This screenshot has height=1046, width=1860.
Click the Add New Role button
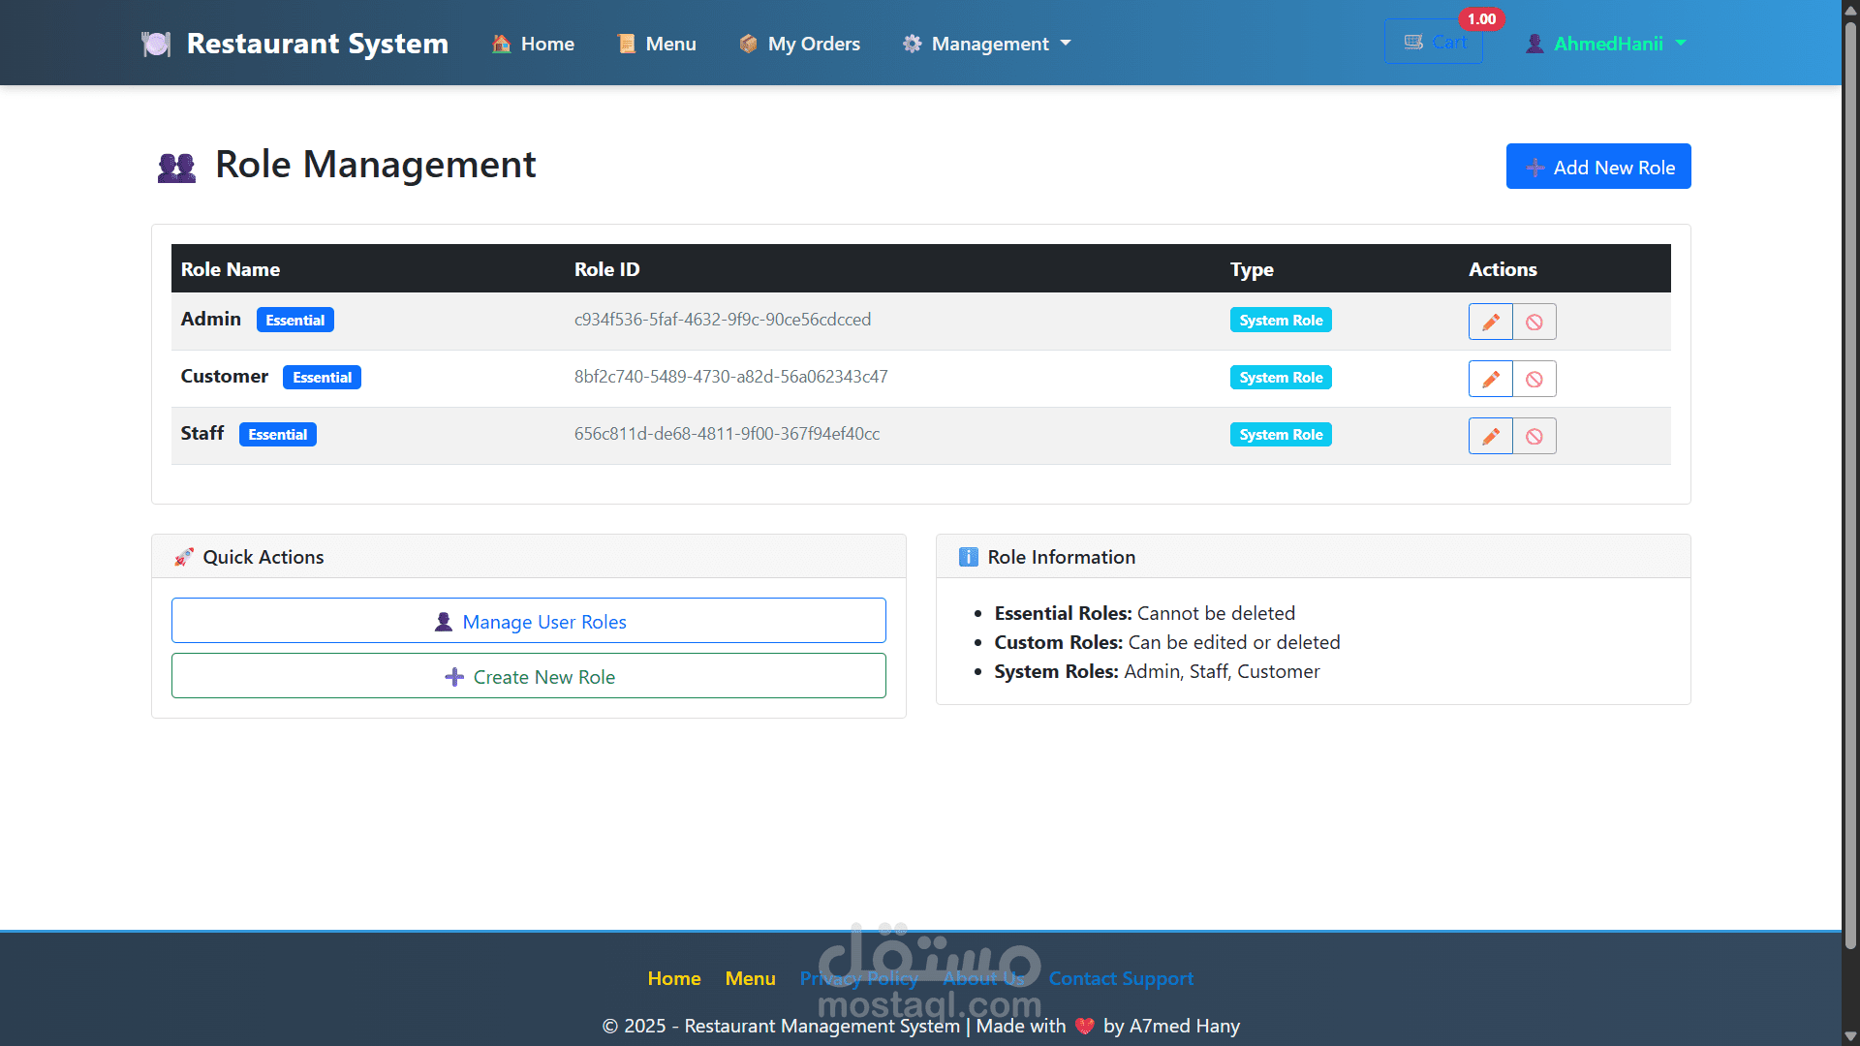[1598, 167]
